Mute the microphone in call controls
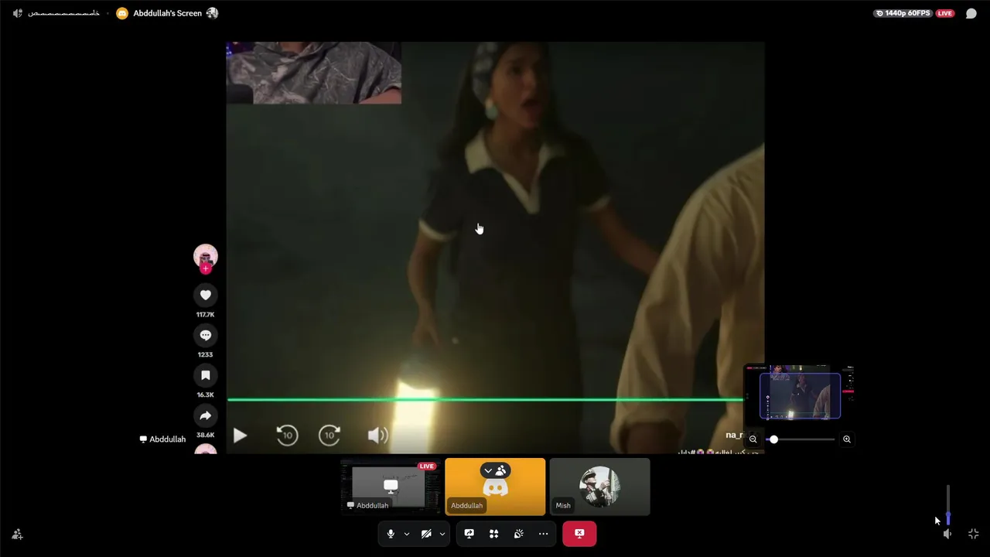Screen dimensions: 990x557 [x=391, y=534]
